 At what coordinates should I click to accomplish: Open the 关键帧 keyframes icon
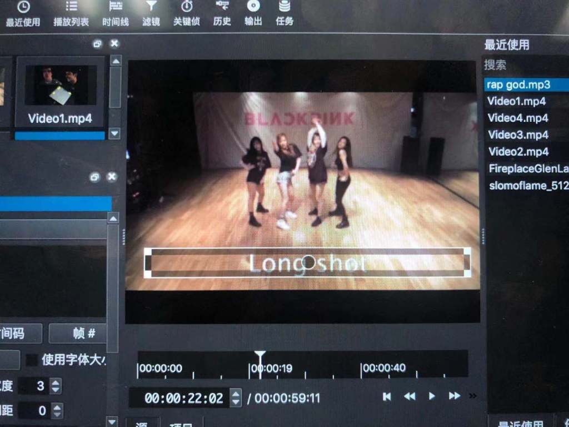point(187,13)
